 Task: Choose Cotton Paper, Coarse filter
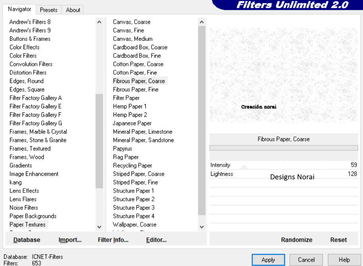(138, 64)
